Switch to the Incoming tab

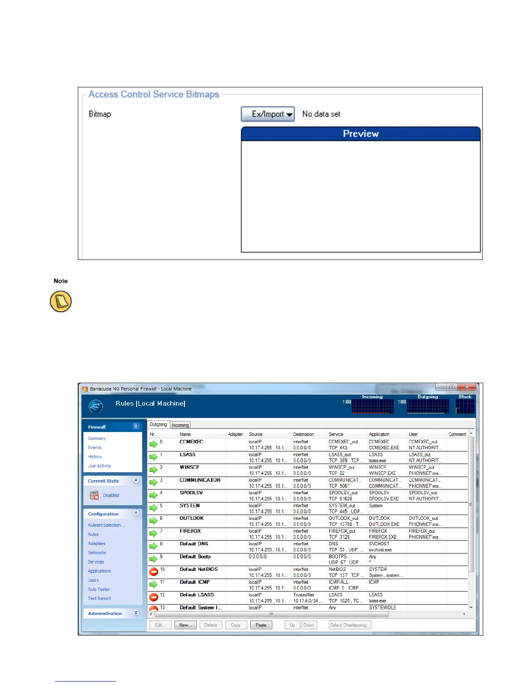click(x=180, y=425)
